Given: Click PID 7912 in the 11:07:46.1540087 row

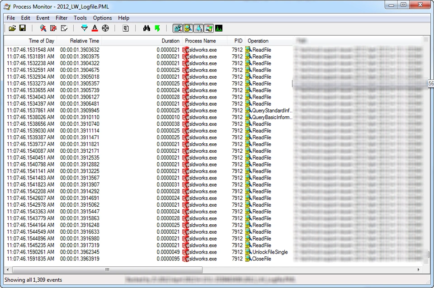Looking at the screenshot, I should (237, 151).
